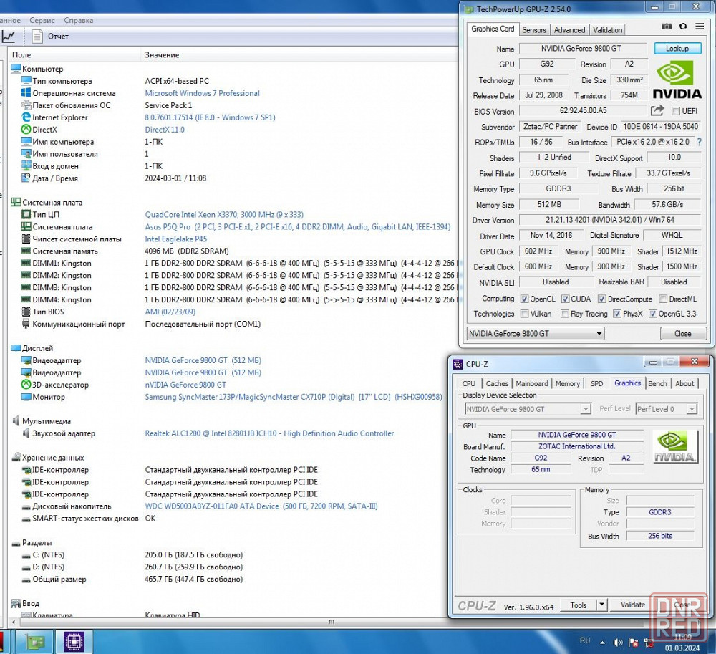Click the Lookup button in GPU-Z
The height and width of the screenshot is (654, 716).
(677, 49)
